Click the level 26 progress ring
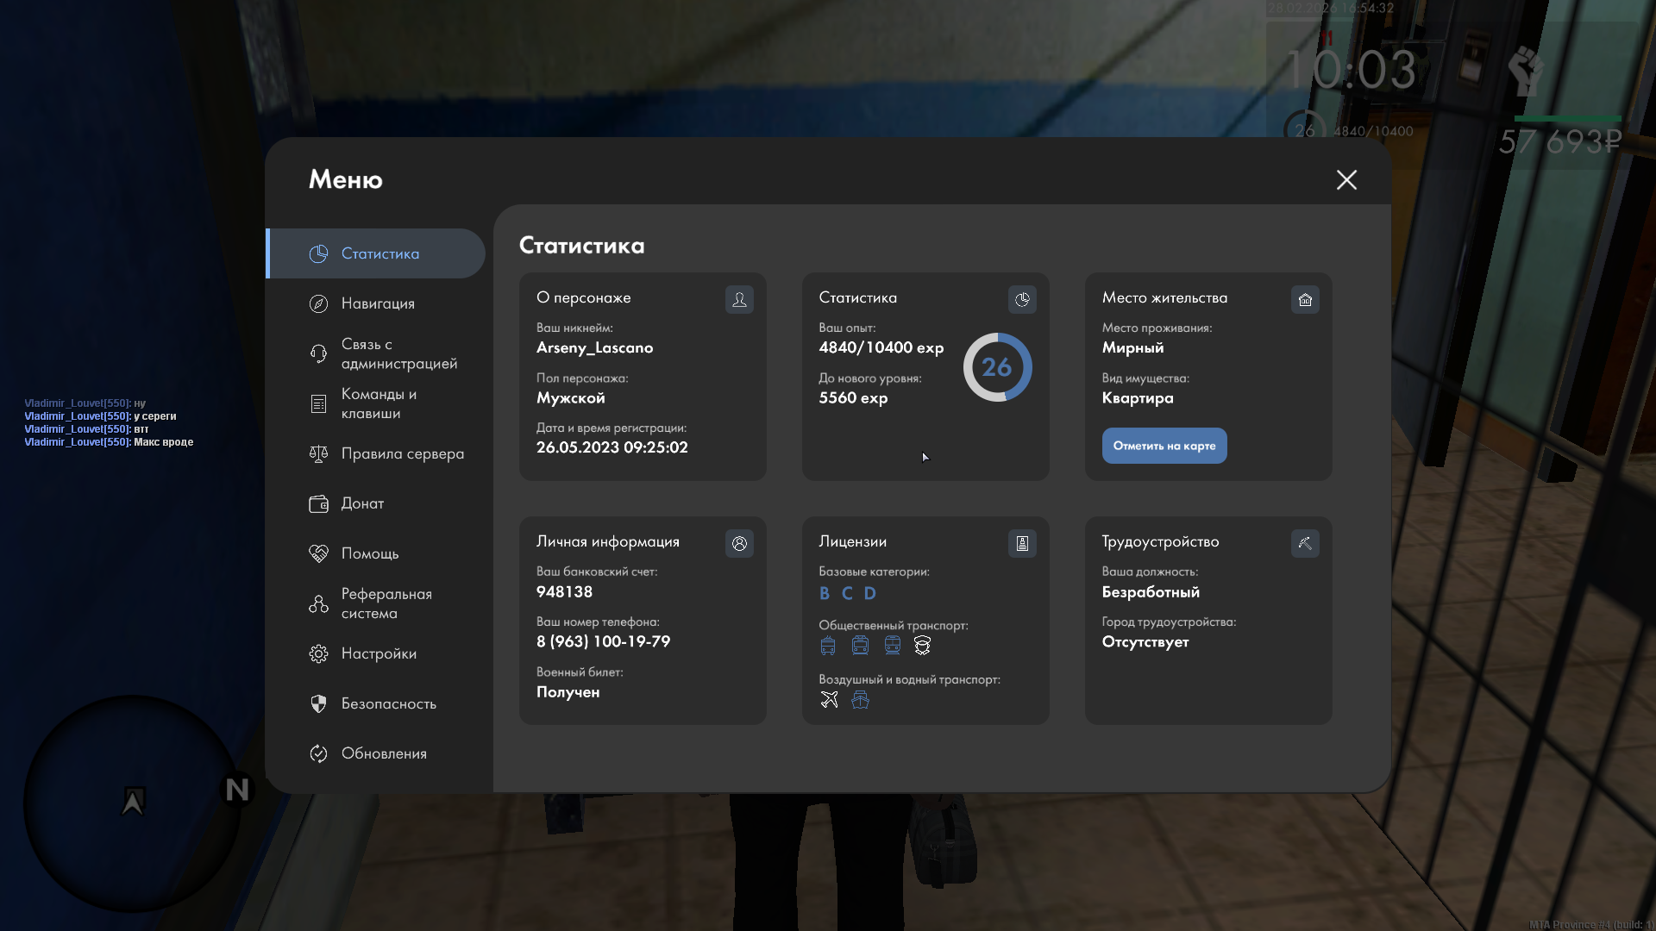Viewport: 1656px width, 931px height. click(997, 367)
